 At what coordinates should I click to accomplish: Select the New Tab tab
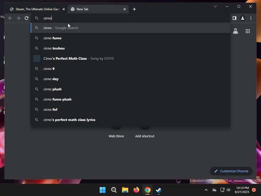click(98, 9)
